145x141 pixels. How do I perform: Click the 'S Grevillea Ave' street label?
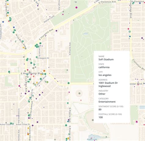click(x=19, y=116)
